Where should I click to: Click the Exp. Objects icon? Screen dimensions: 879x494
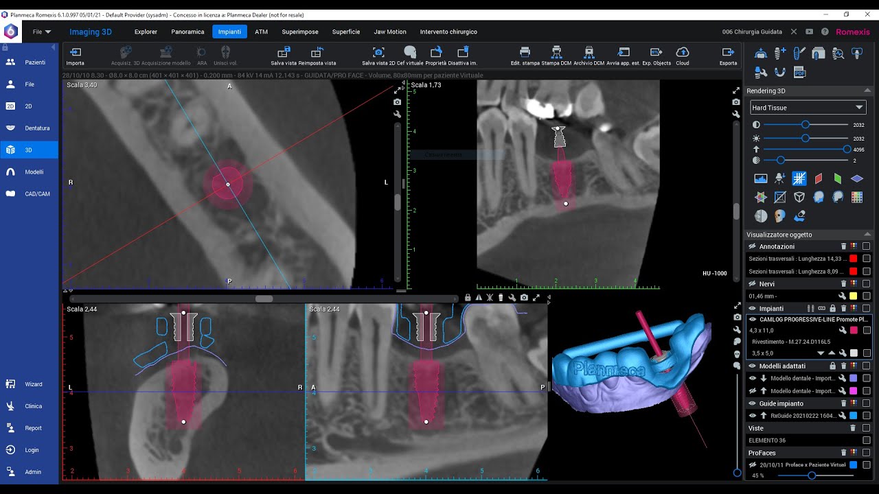pos(657,52)
